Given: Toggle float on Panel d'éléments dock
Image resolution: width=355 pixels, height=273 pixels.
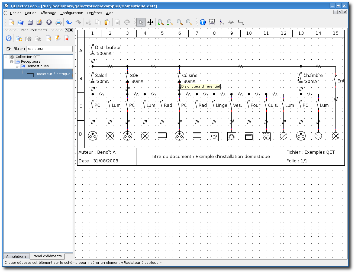Looking at the screenshot, I should (x=67, y=30).
